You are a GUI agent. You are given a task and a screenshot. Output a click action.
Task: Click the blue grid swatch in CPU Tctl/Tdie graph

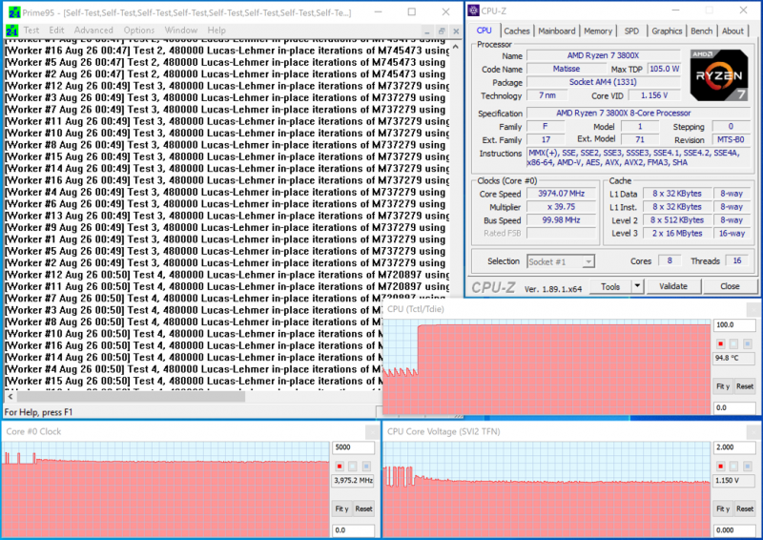click(748, 343)
